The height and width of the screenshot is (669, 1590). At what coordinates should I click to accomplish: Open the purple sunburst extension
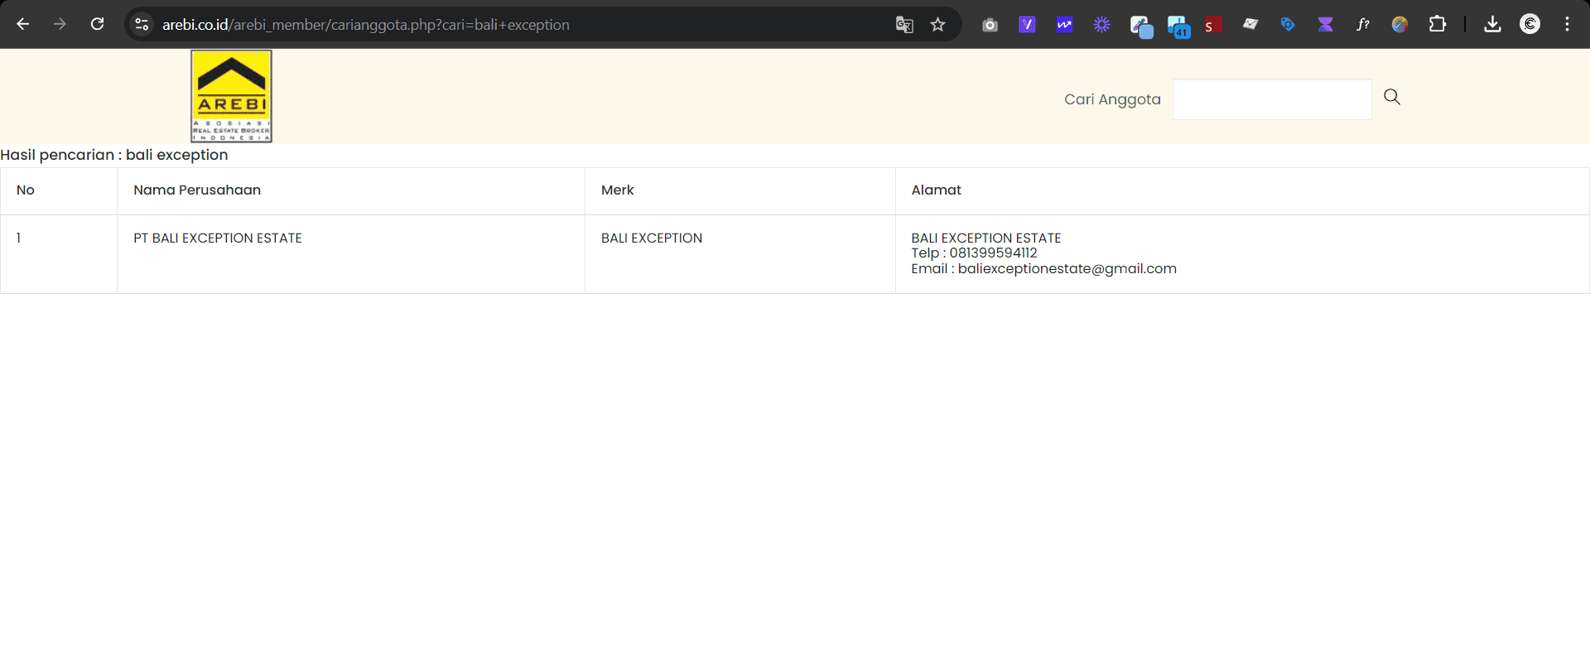tap(1101, 25)
